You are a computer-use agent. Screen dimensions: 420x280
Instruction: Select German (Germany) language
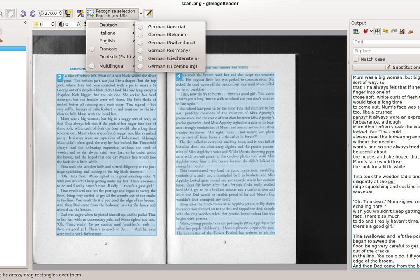click(x=170, y=50)
